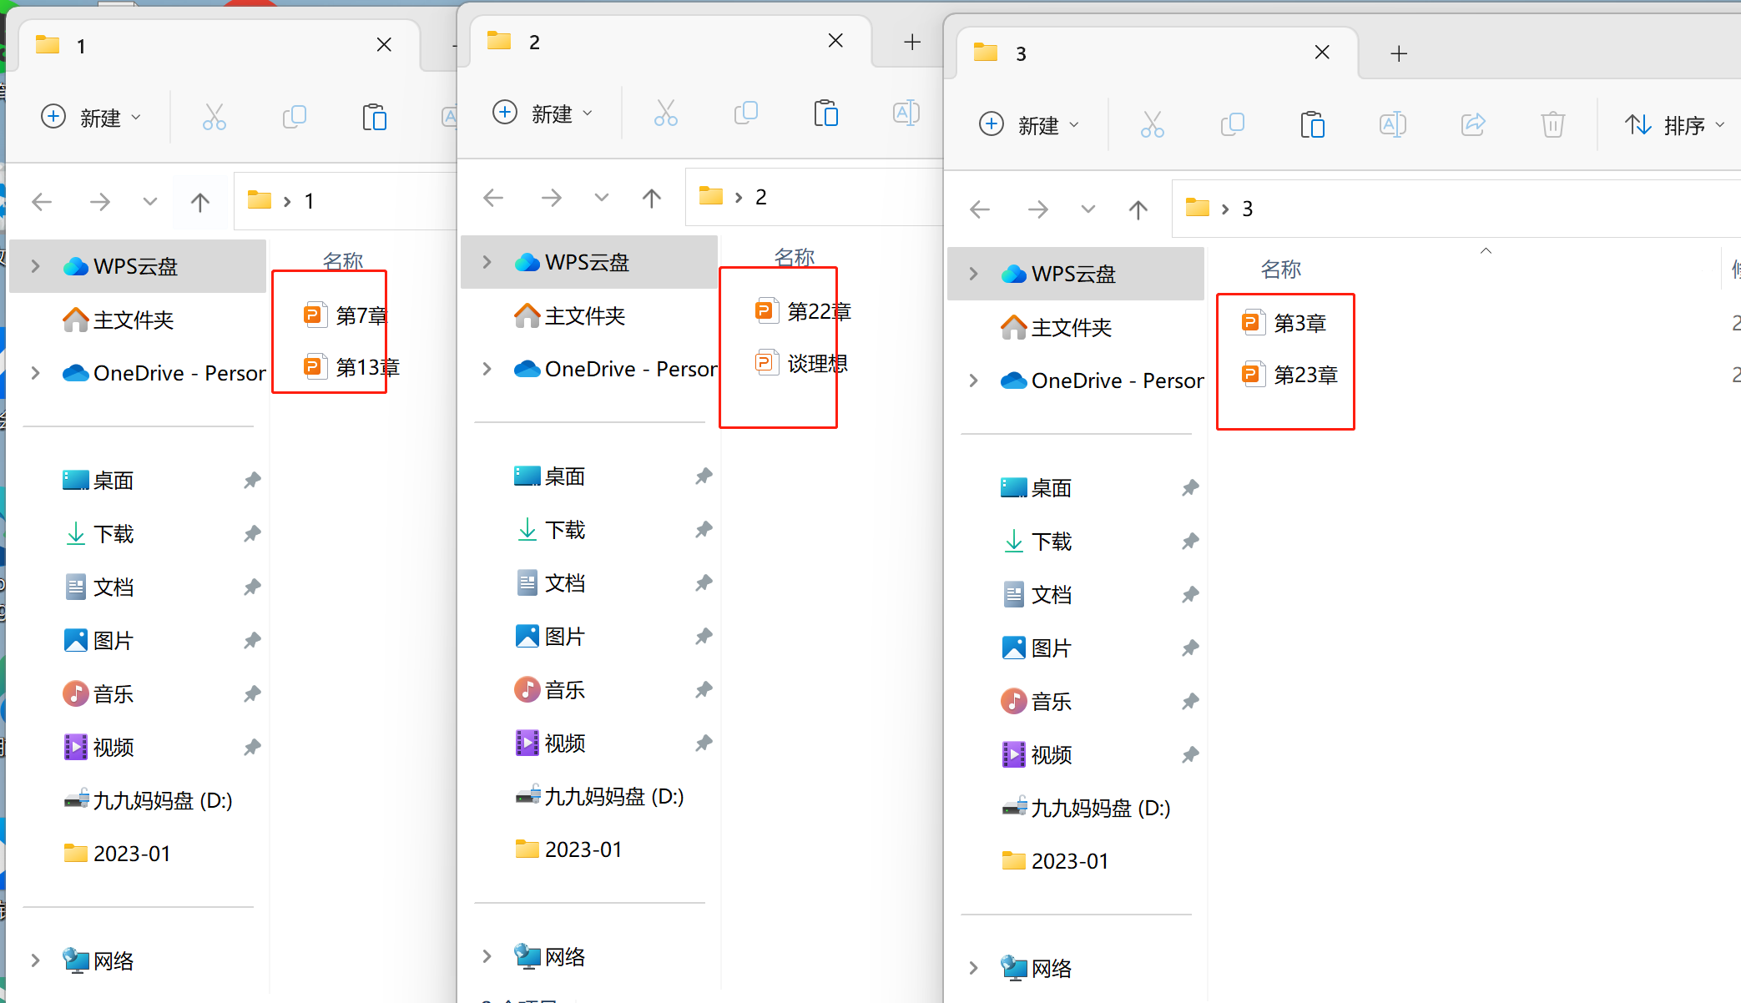Expand the WPS云盘 tree node in window 3
The width and height of the screenshot is (1741, 1003).
tap(973, 274)
